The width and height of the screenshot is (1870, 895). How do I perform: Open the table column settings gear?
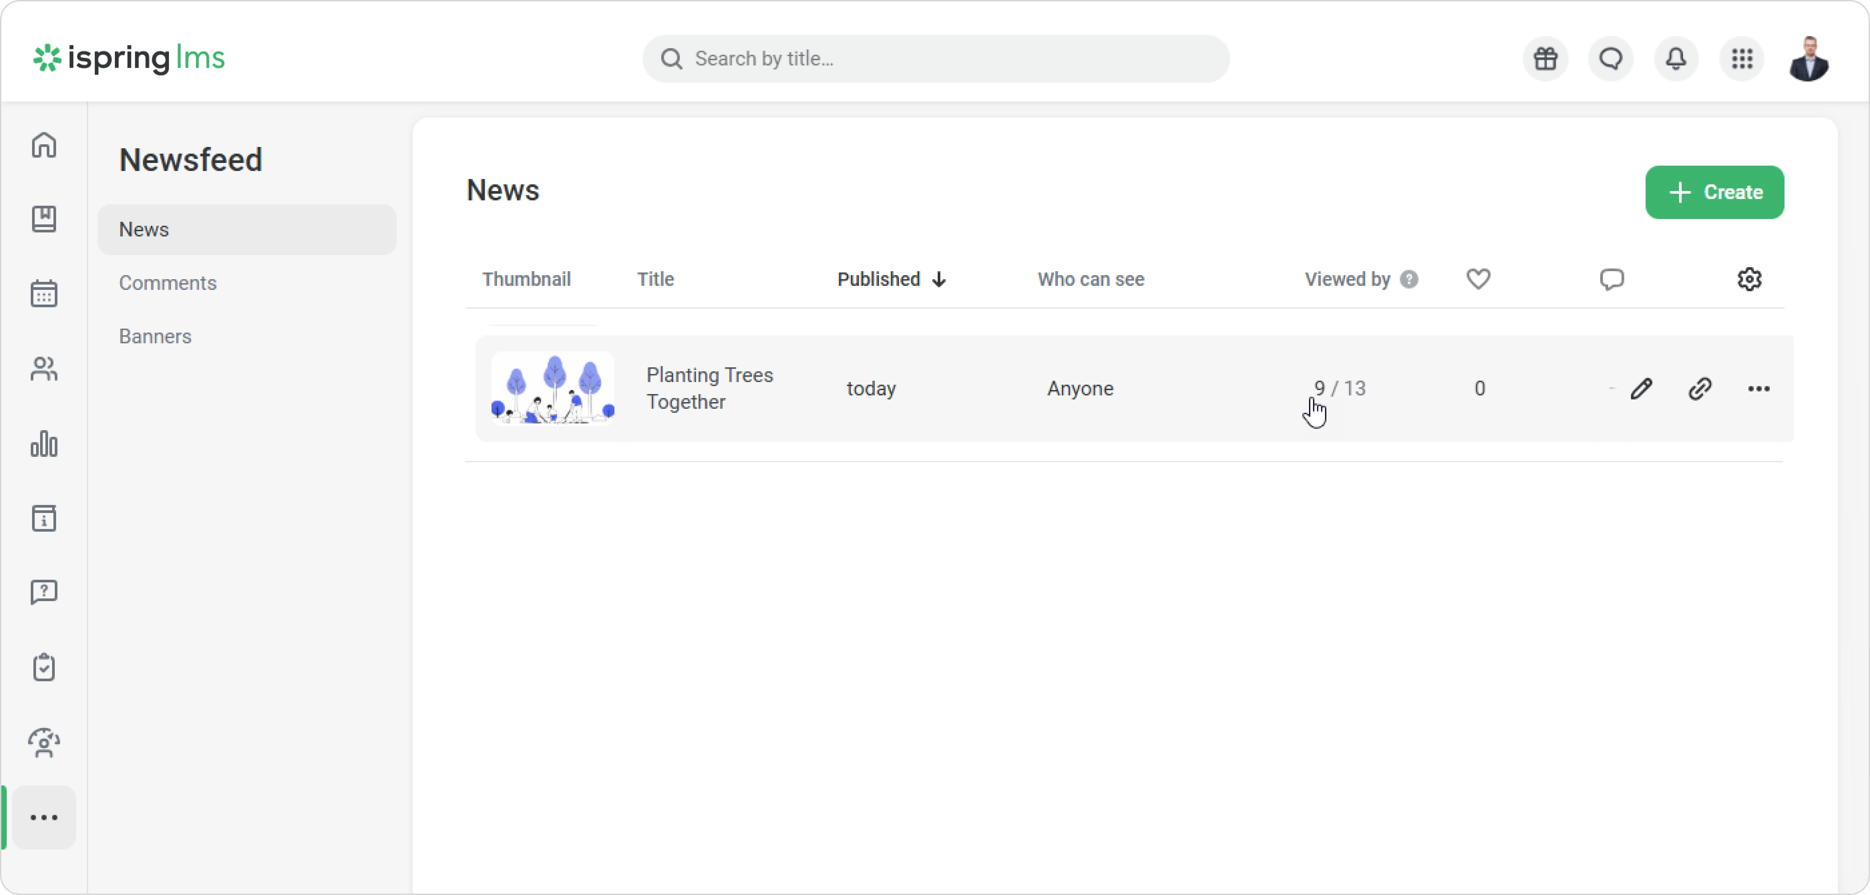point(1749,280)
